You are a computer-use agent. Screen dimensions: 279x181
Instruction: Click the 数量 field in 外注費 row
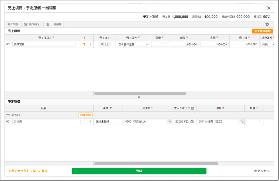[254, 121]
